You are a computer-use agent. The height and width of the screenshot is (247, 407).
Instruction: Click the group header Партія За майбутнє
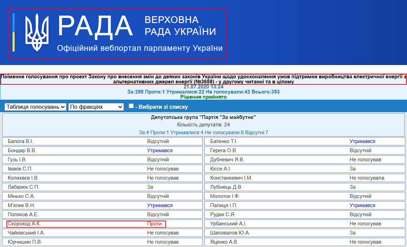204,117
